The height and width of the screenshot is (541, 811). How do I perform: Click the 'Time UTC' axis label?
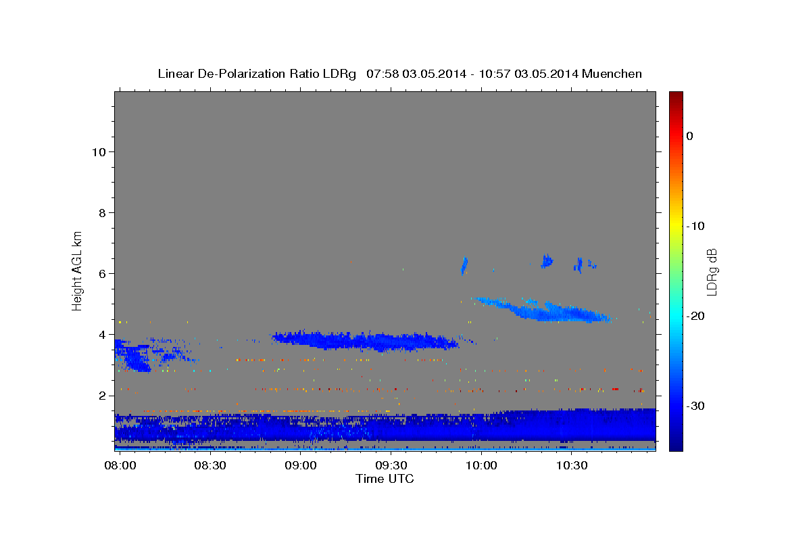tap(385, 479)
